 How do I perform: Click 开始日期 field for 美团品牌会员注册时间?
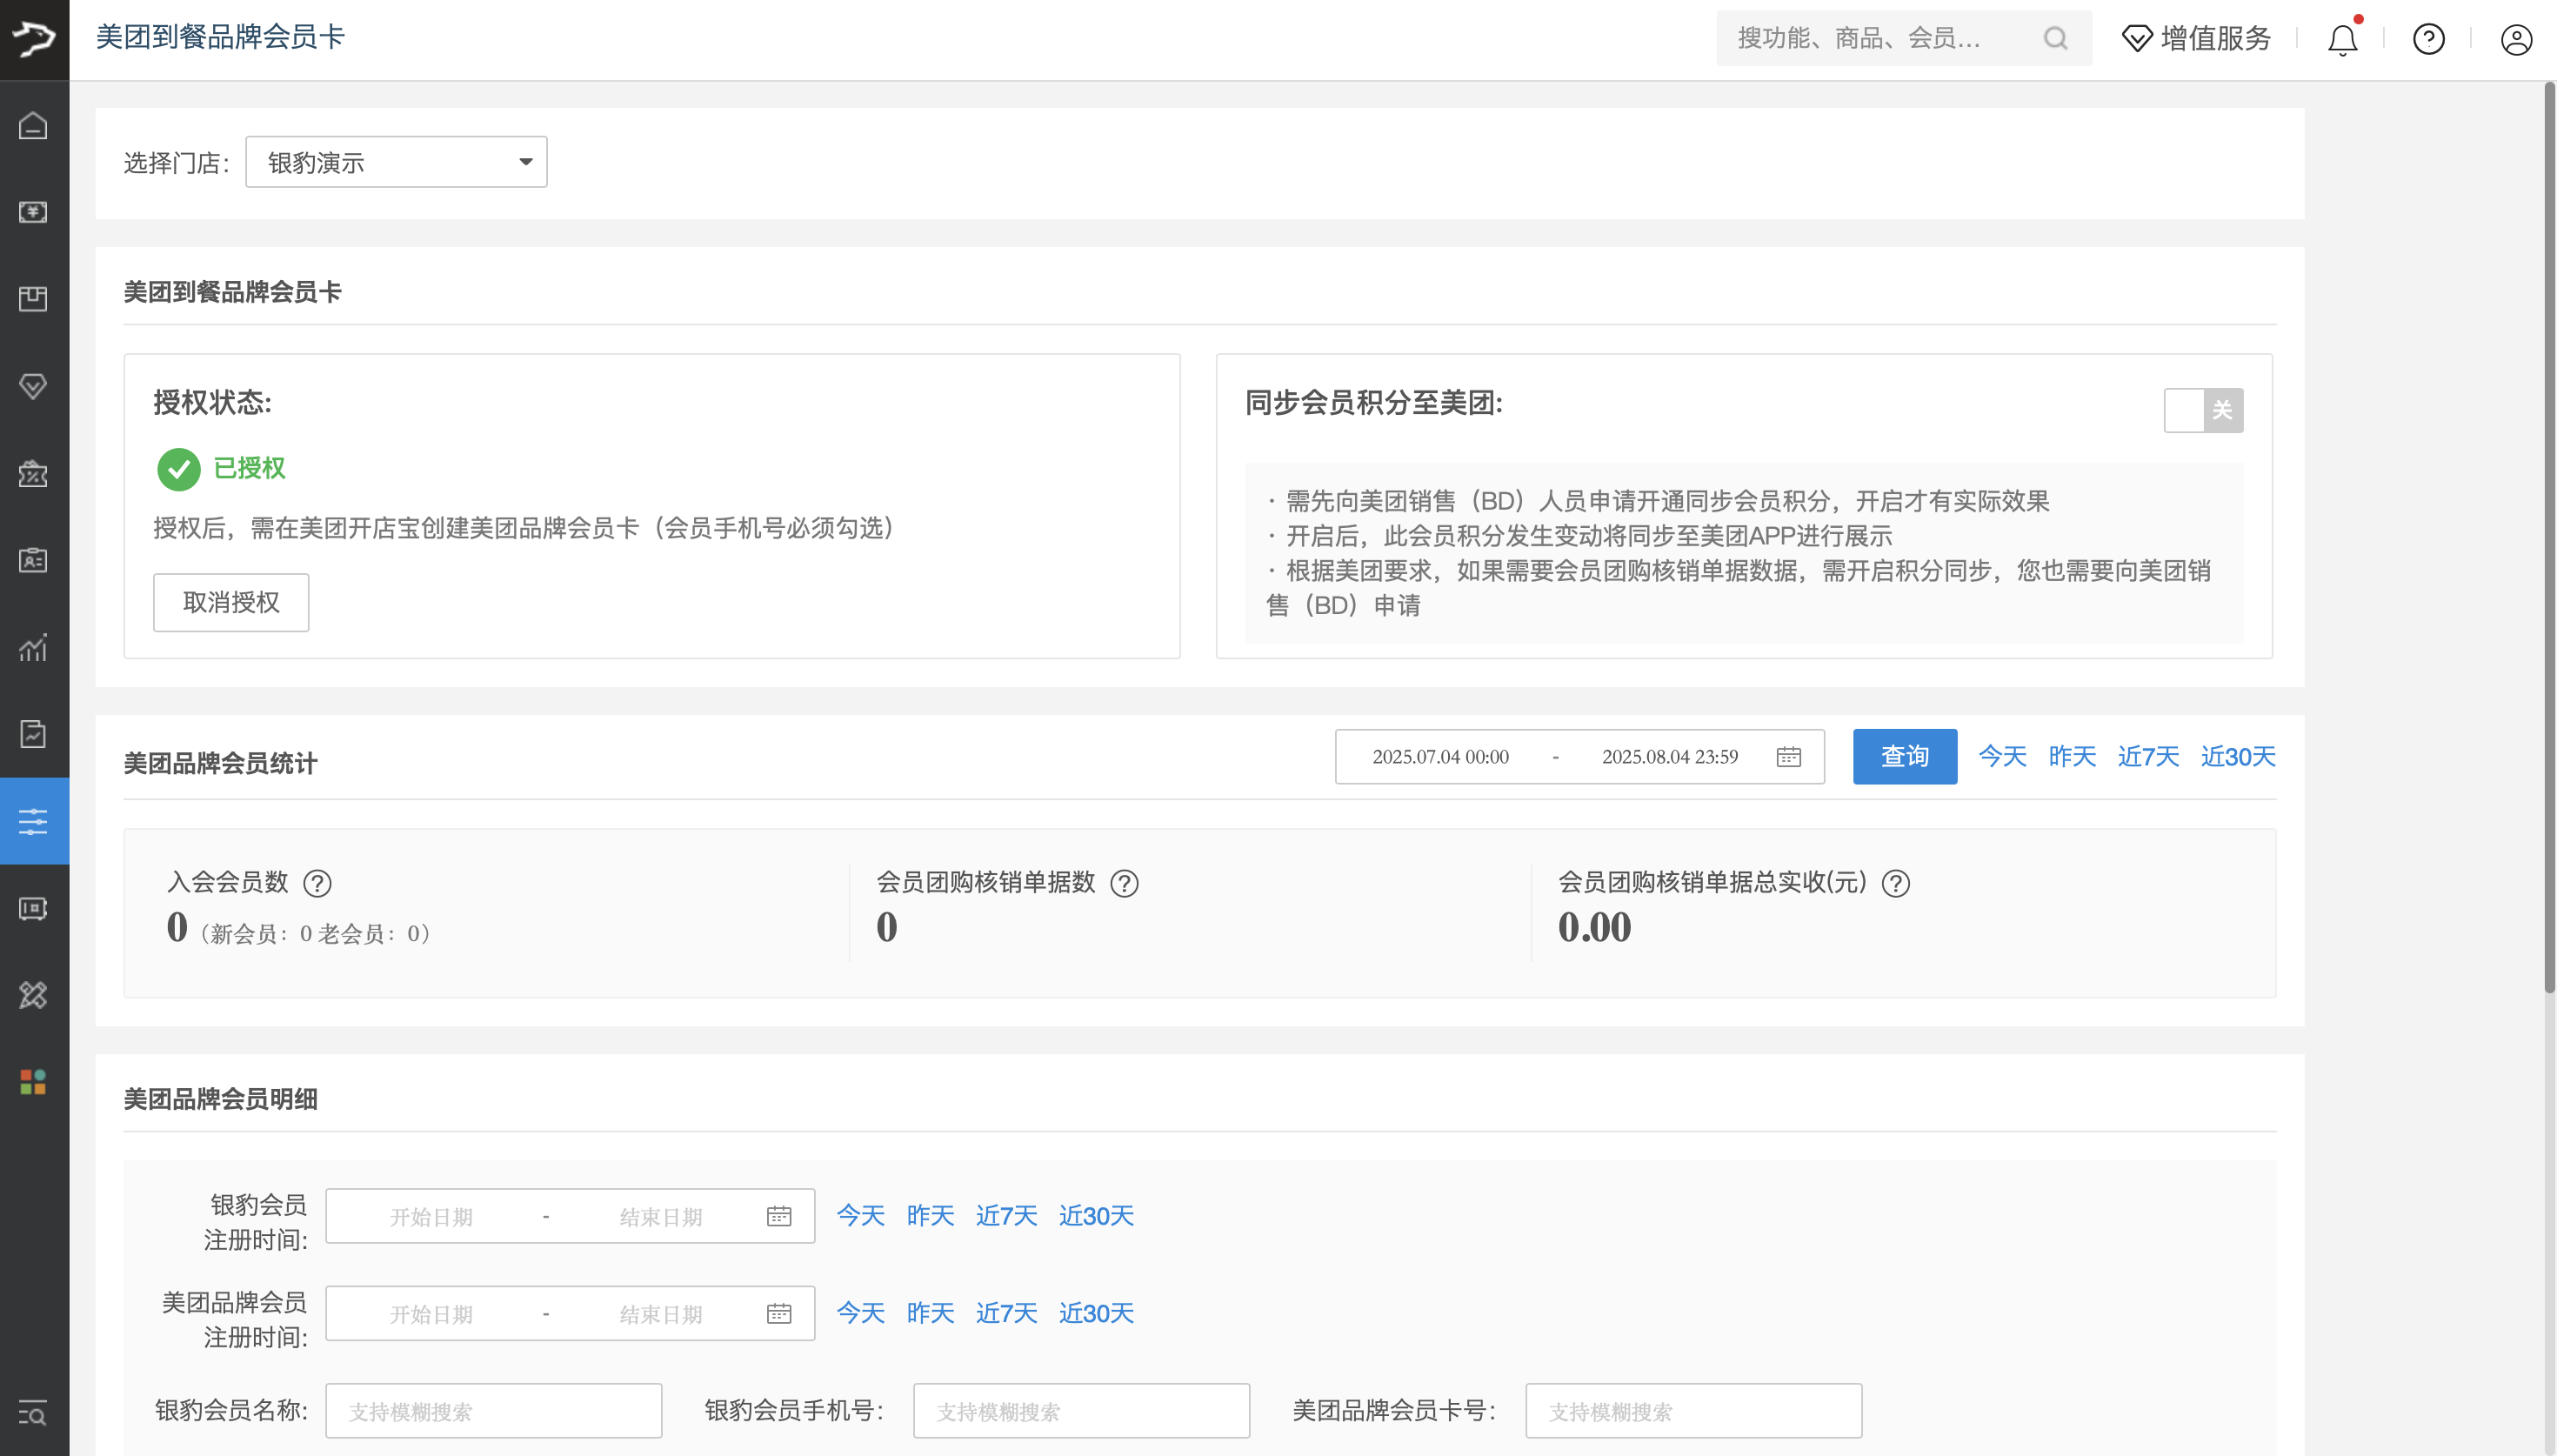(x=431, y=1314)
